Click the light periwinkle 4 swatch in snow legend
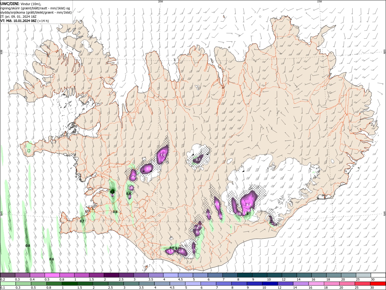The height and width of the screenshot is (290, 386). 171,275
